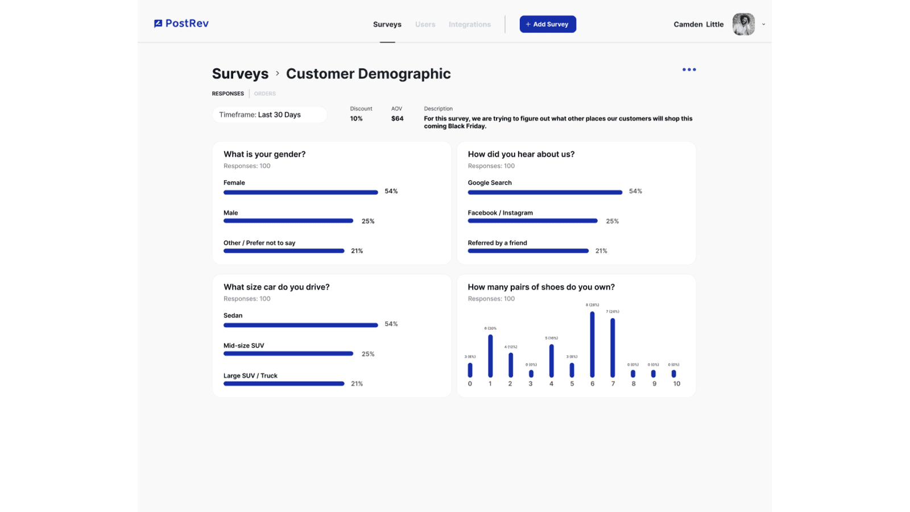Select the tallest bar for 6 pairs
910x512 pixels.
click(592, 344)
